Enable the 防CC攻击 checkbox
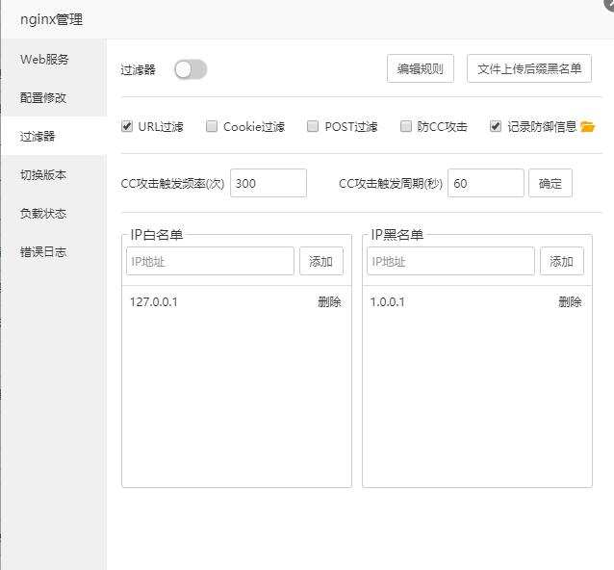Image resolution: width=614 pixels, height=570 pixels. (x=406, y=126)
